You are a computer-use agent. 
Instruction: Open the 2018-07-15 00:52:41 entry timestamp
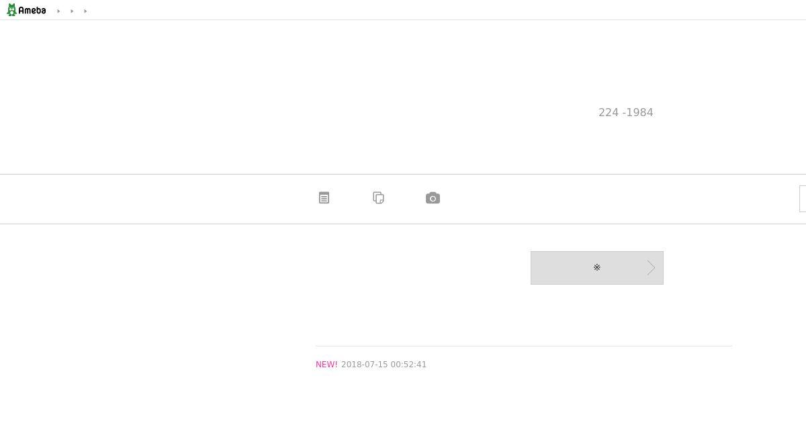click(x=384, y=365)
